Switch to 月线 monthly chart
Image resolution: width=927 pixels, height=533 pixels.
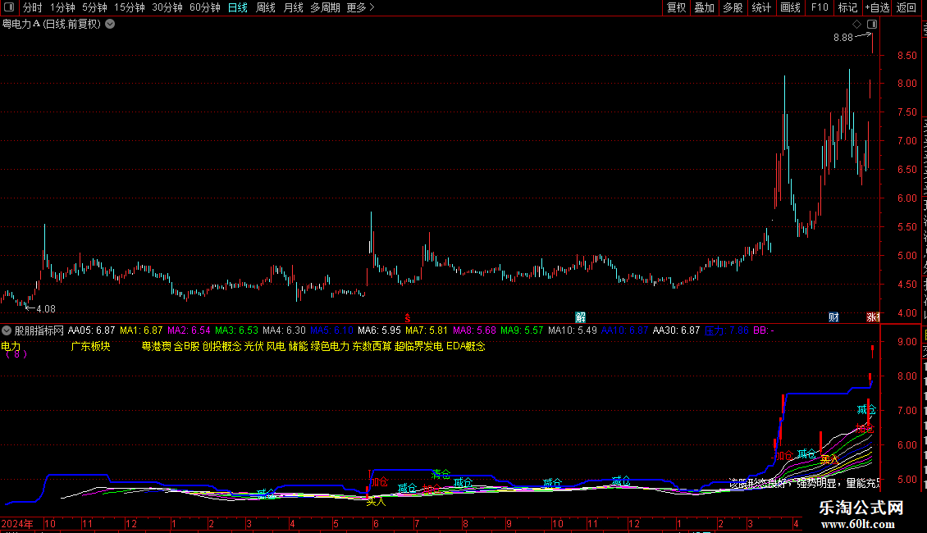pyautogui.click(x=293, y=7)
